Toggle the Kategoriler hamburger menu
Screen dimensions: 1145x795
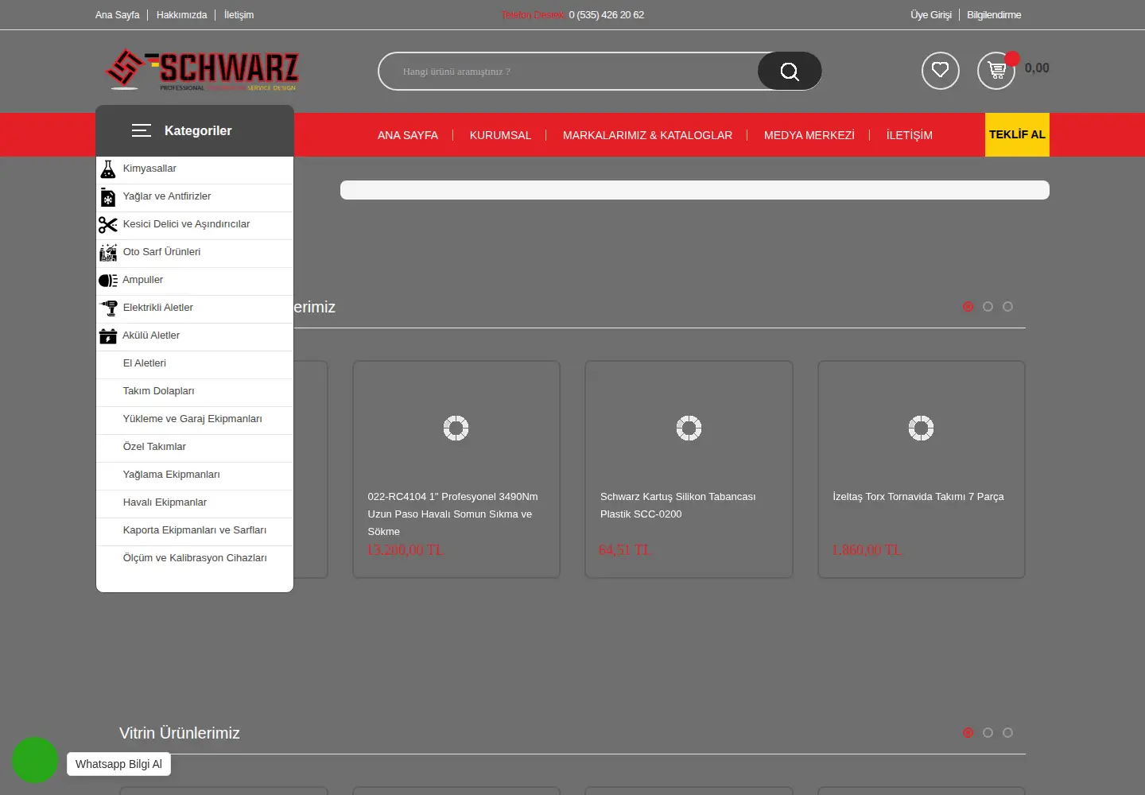pyautogui.click(x=142, y=130)
